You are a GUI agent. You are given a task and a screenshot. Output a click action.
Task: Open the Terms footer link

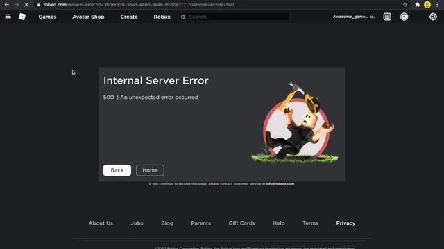coord(310,223)
